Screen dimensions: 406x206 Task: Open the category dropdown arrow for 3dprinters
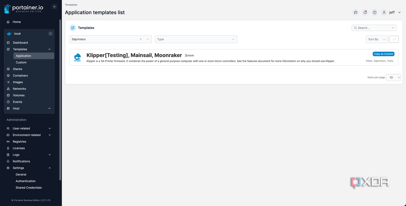(x=148, y=39)
